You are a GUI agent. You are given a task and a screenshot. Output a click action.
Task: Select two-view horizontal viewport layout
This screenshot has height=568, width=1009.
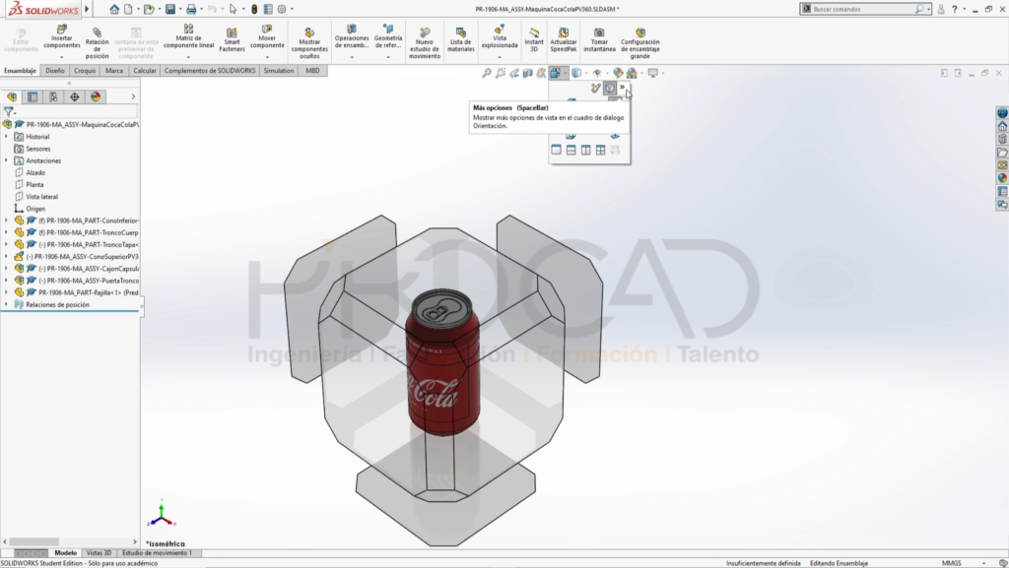571,150
